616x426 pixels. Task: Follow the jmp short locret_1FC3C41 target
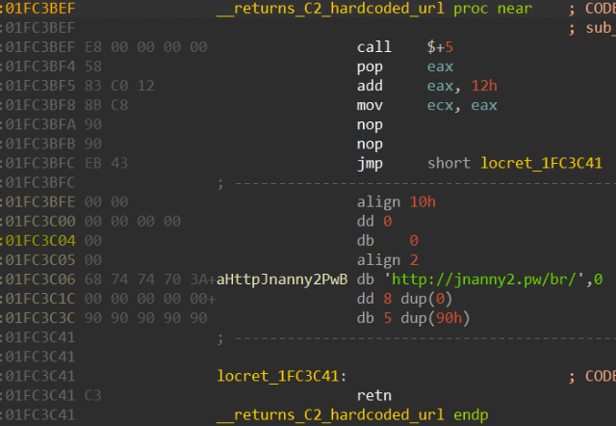[x=541, y=163]
